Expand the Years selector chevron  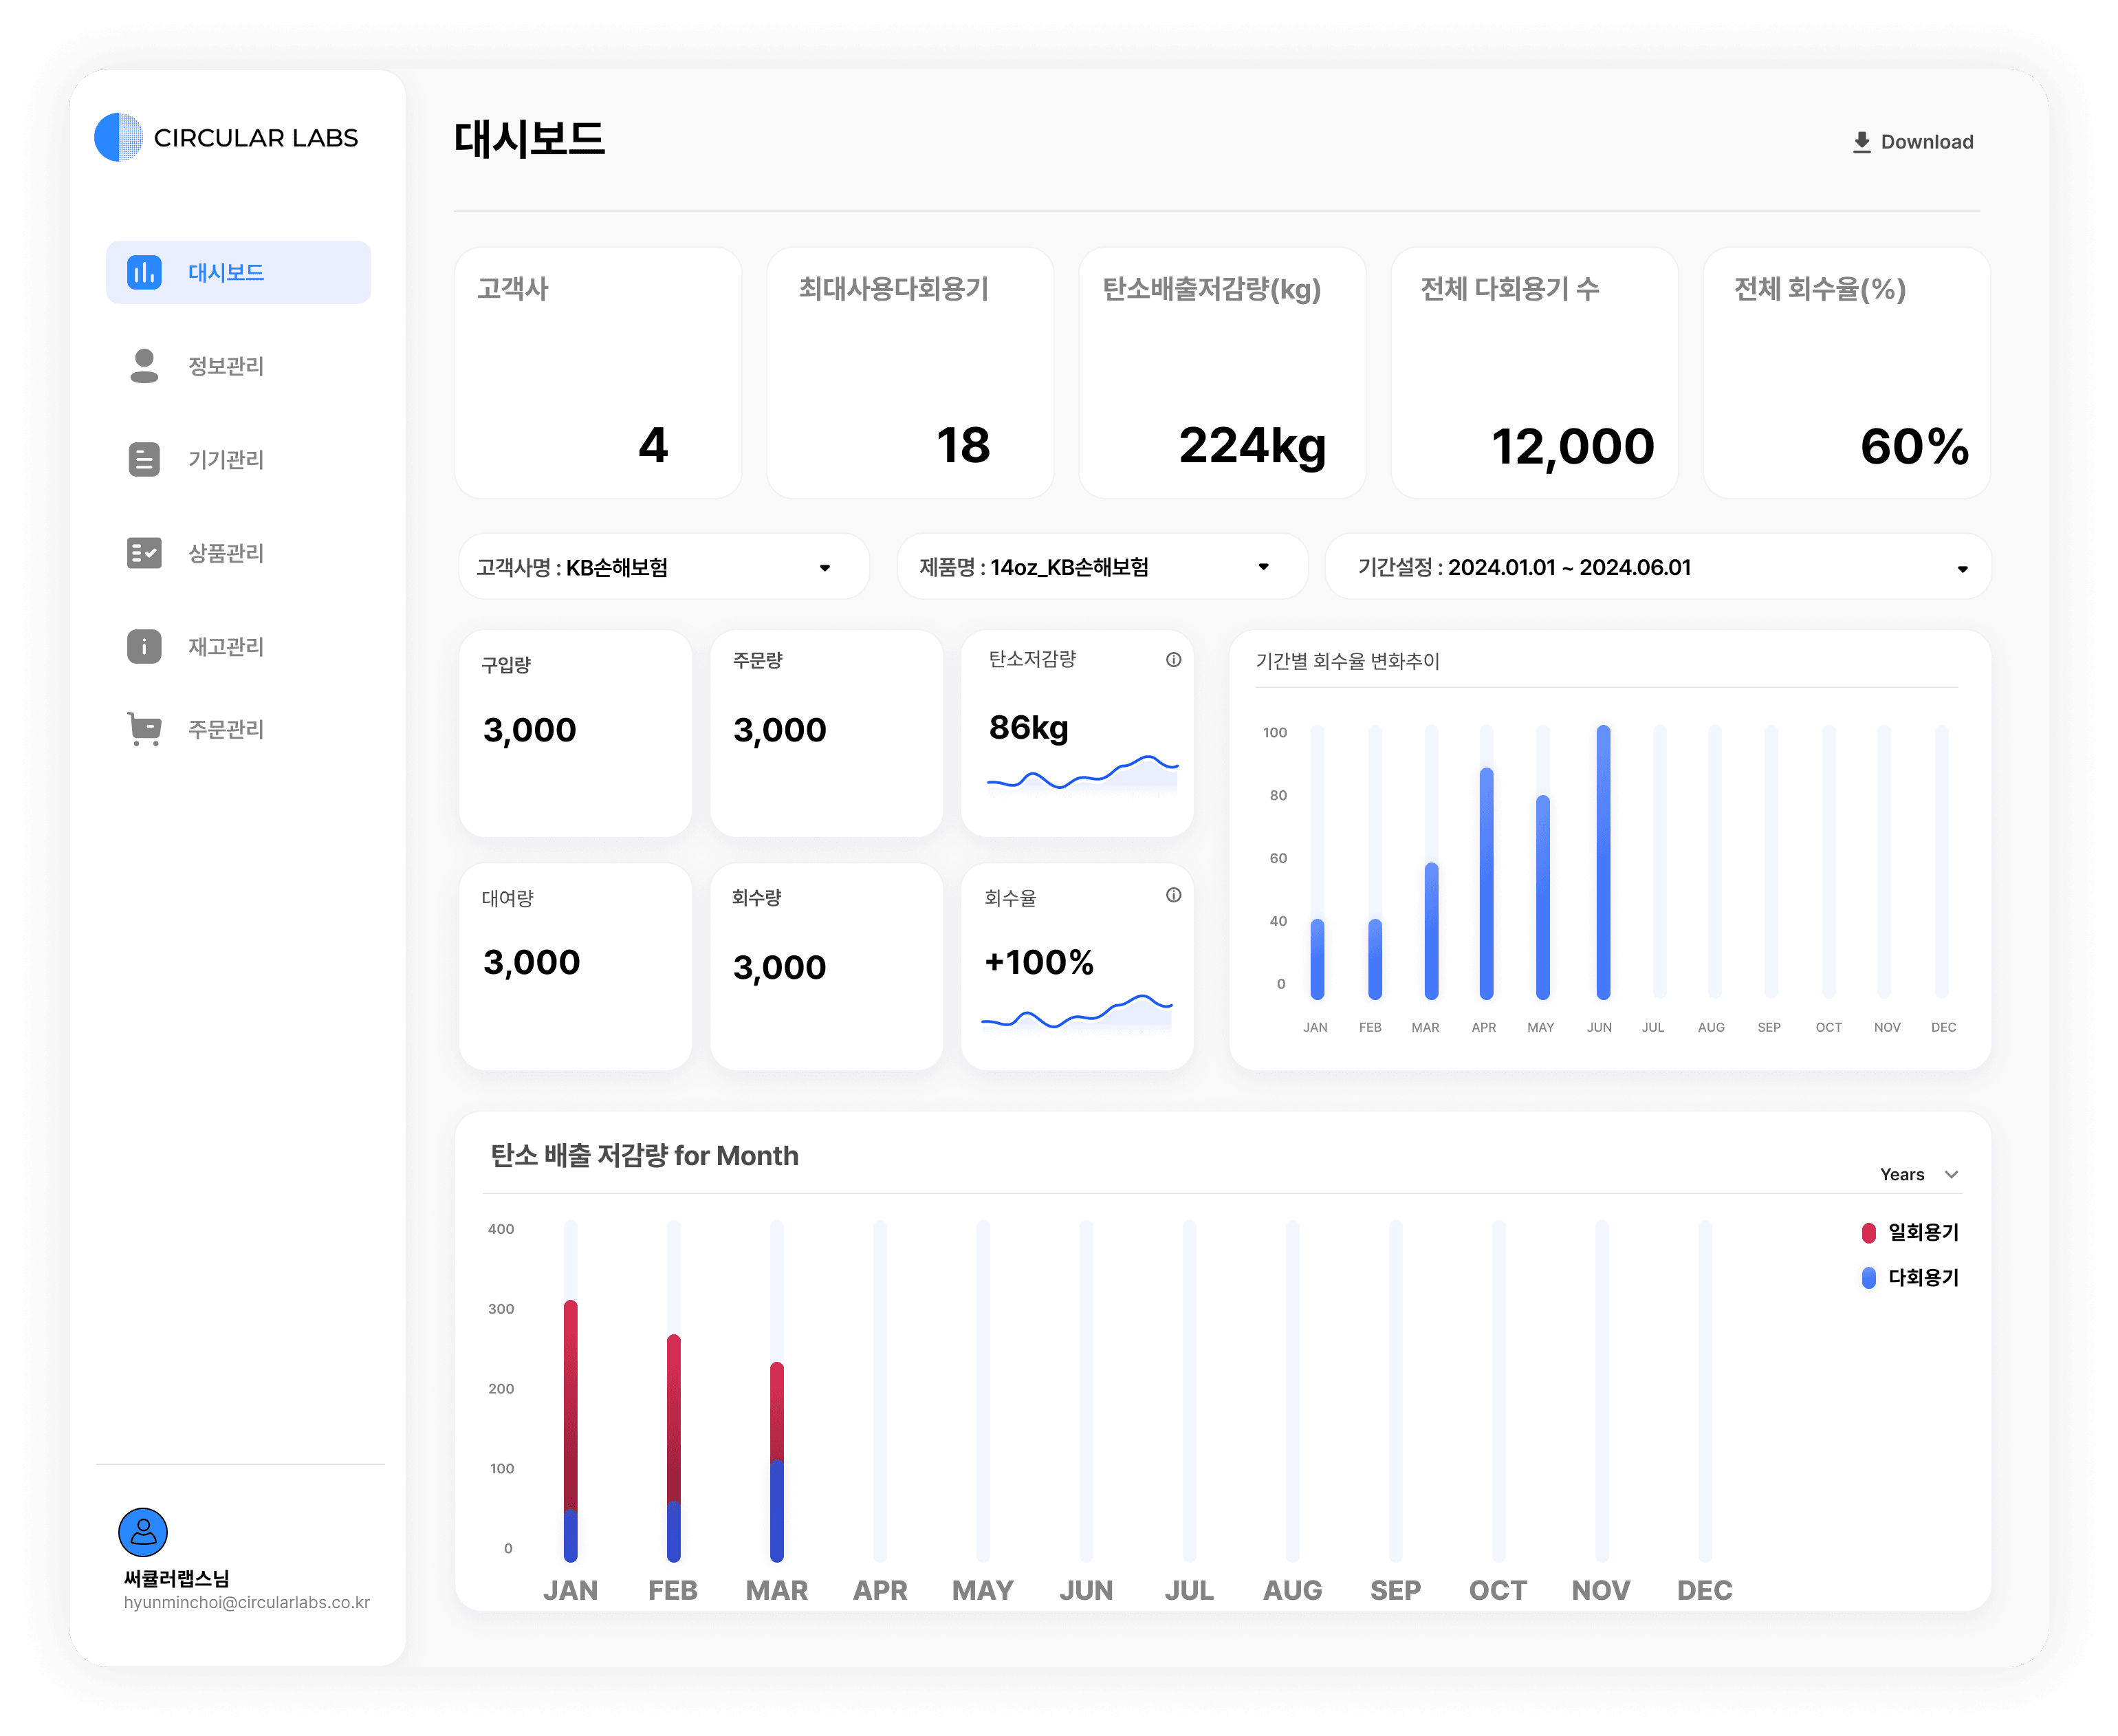(x=1951, y=1174)
